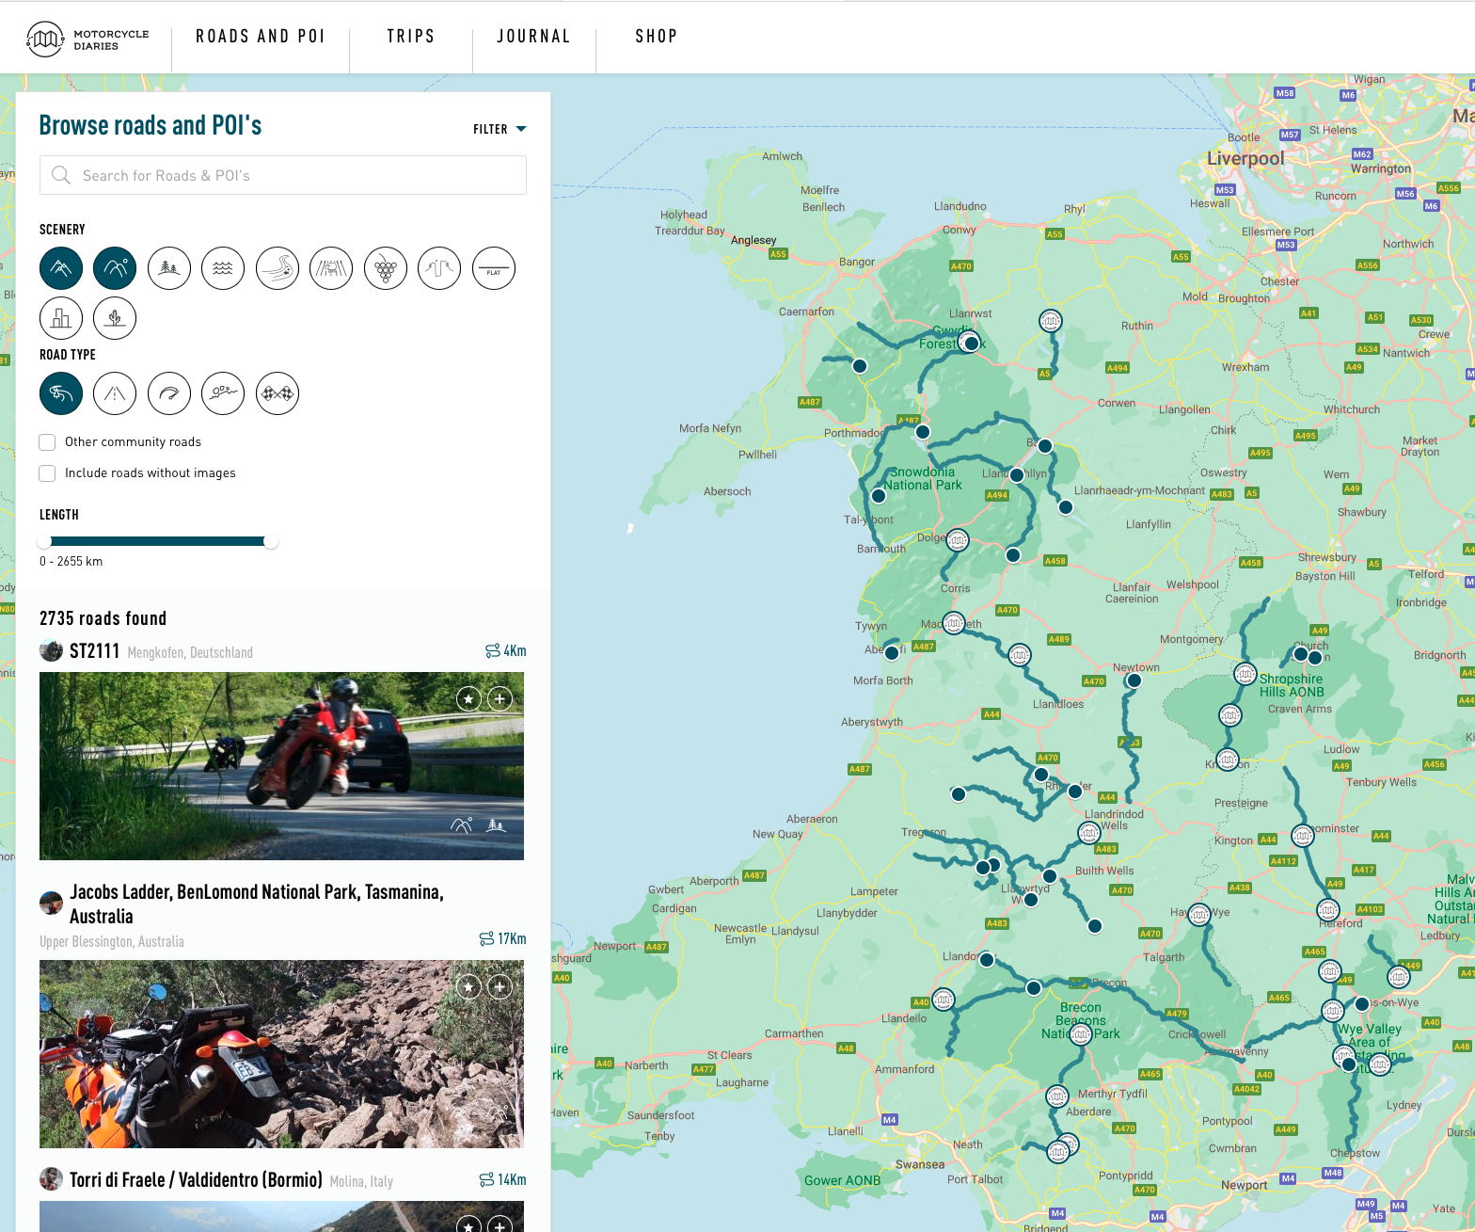Click the 'Mengkofen, Deutschland' location text
Screen dimensions: 1475x1232
click(x=190, y=652)
